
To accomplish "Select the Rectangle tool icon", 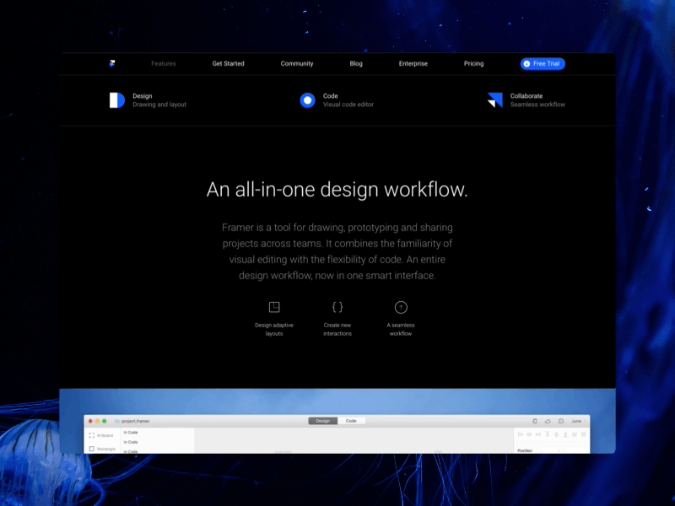I will pyautogui.click(x=92, y=449).
